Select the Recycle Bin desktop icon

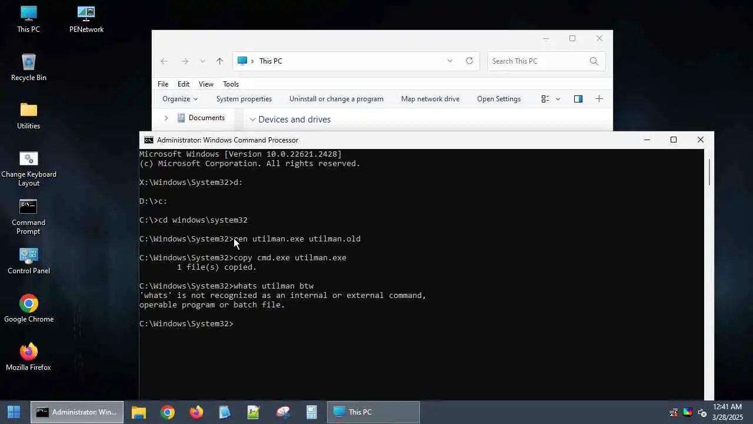click(28, 67)
